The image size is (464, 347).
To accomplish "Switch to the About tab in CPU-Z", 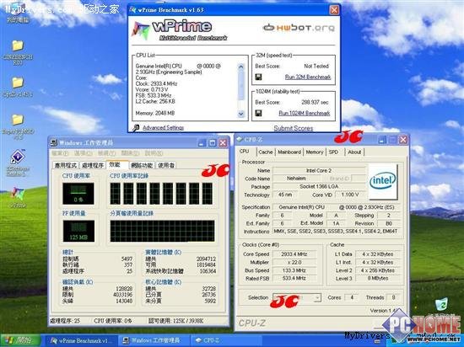I will tap(354, 152).
